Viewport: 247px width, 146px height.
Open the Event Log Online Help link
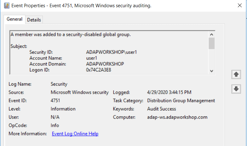pos(75,134)
